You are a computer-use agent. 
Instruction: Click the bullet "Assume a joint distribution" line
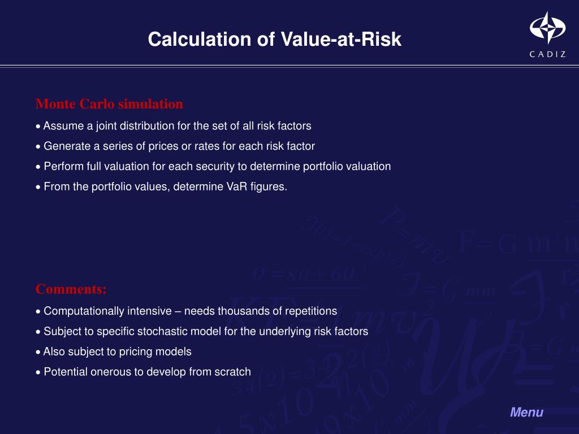(x=174, y=126)
